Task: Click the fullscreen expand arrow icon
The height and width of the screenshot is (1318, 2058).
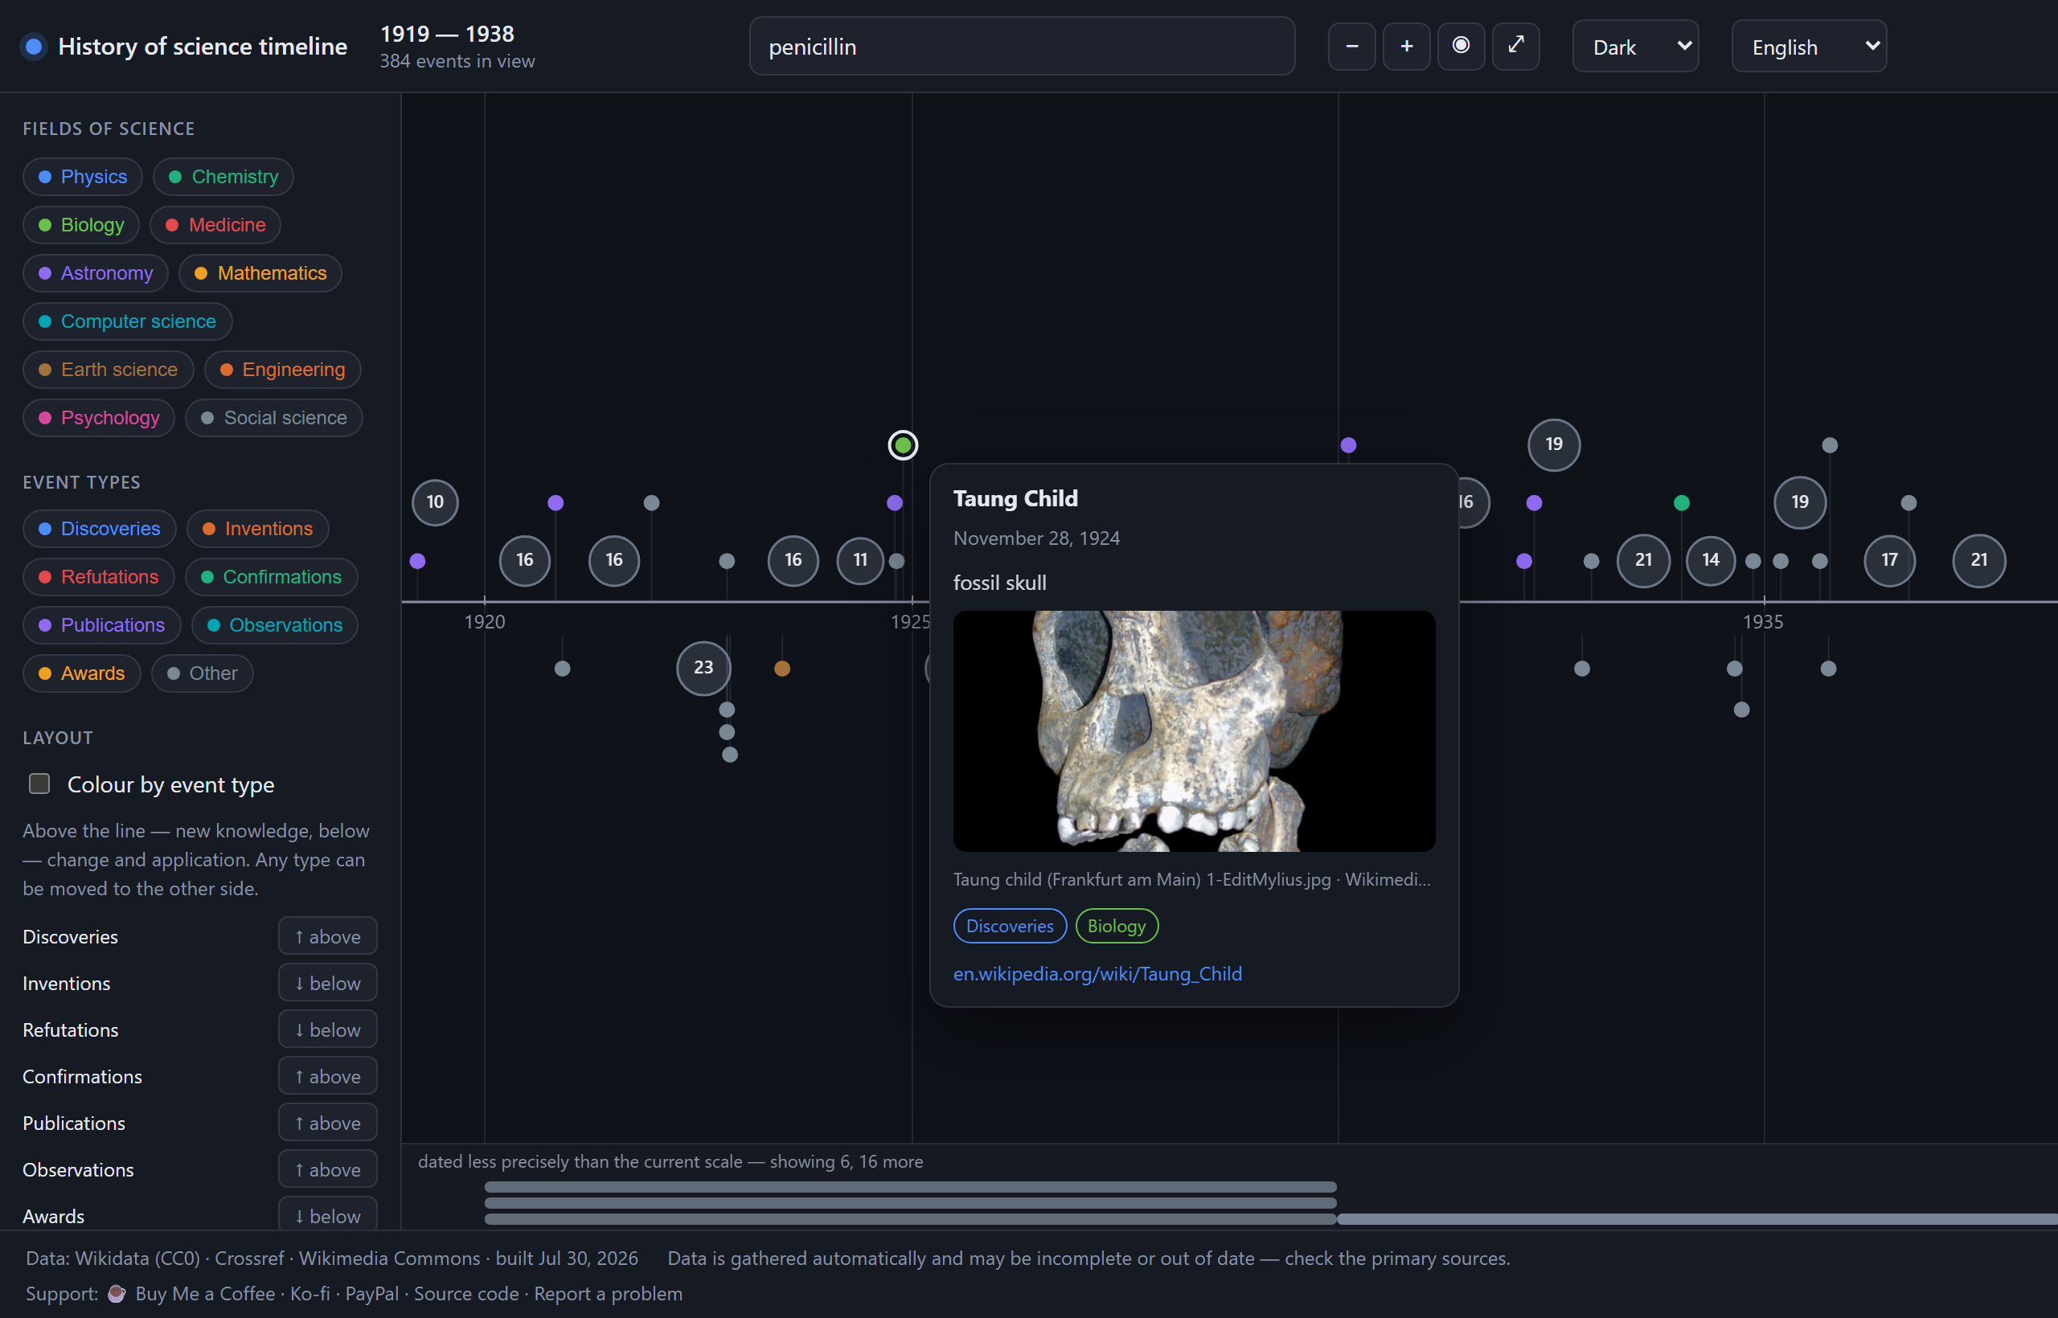Action: (1516, 47)
